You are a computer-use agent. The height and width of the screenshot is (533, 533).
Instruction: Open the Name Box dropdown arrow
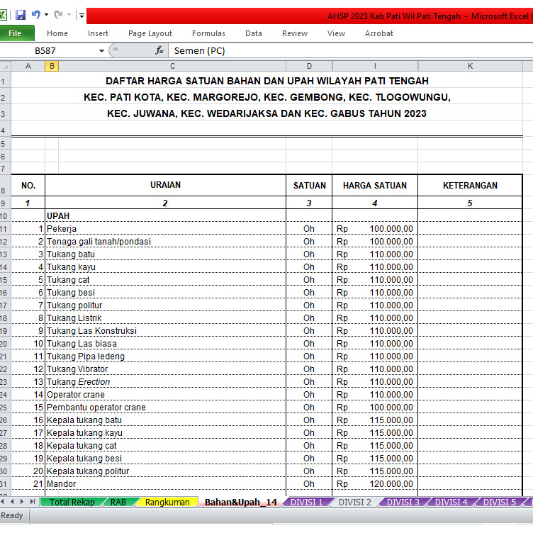(x=102, y=51)
